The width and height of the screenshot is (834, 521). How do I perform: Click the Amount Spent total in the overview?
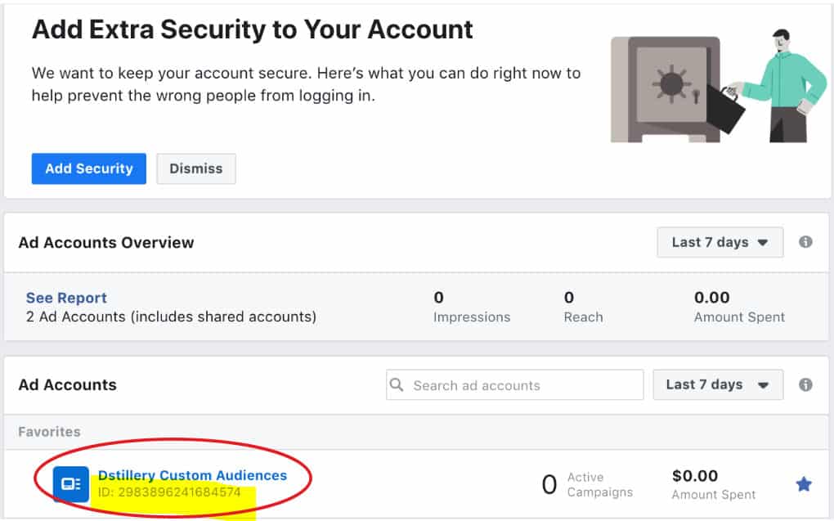coord(712,298)
